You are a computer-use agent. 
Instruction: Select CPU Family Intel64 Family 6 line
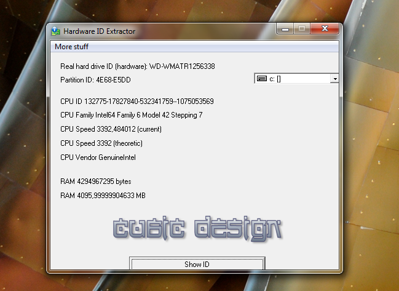click(132, 115)
